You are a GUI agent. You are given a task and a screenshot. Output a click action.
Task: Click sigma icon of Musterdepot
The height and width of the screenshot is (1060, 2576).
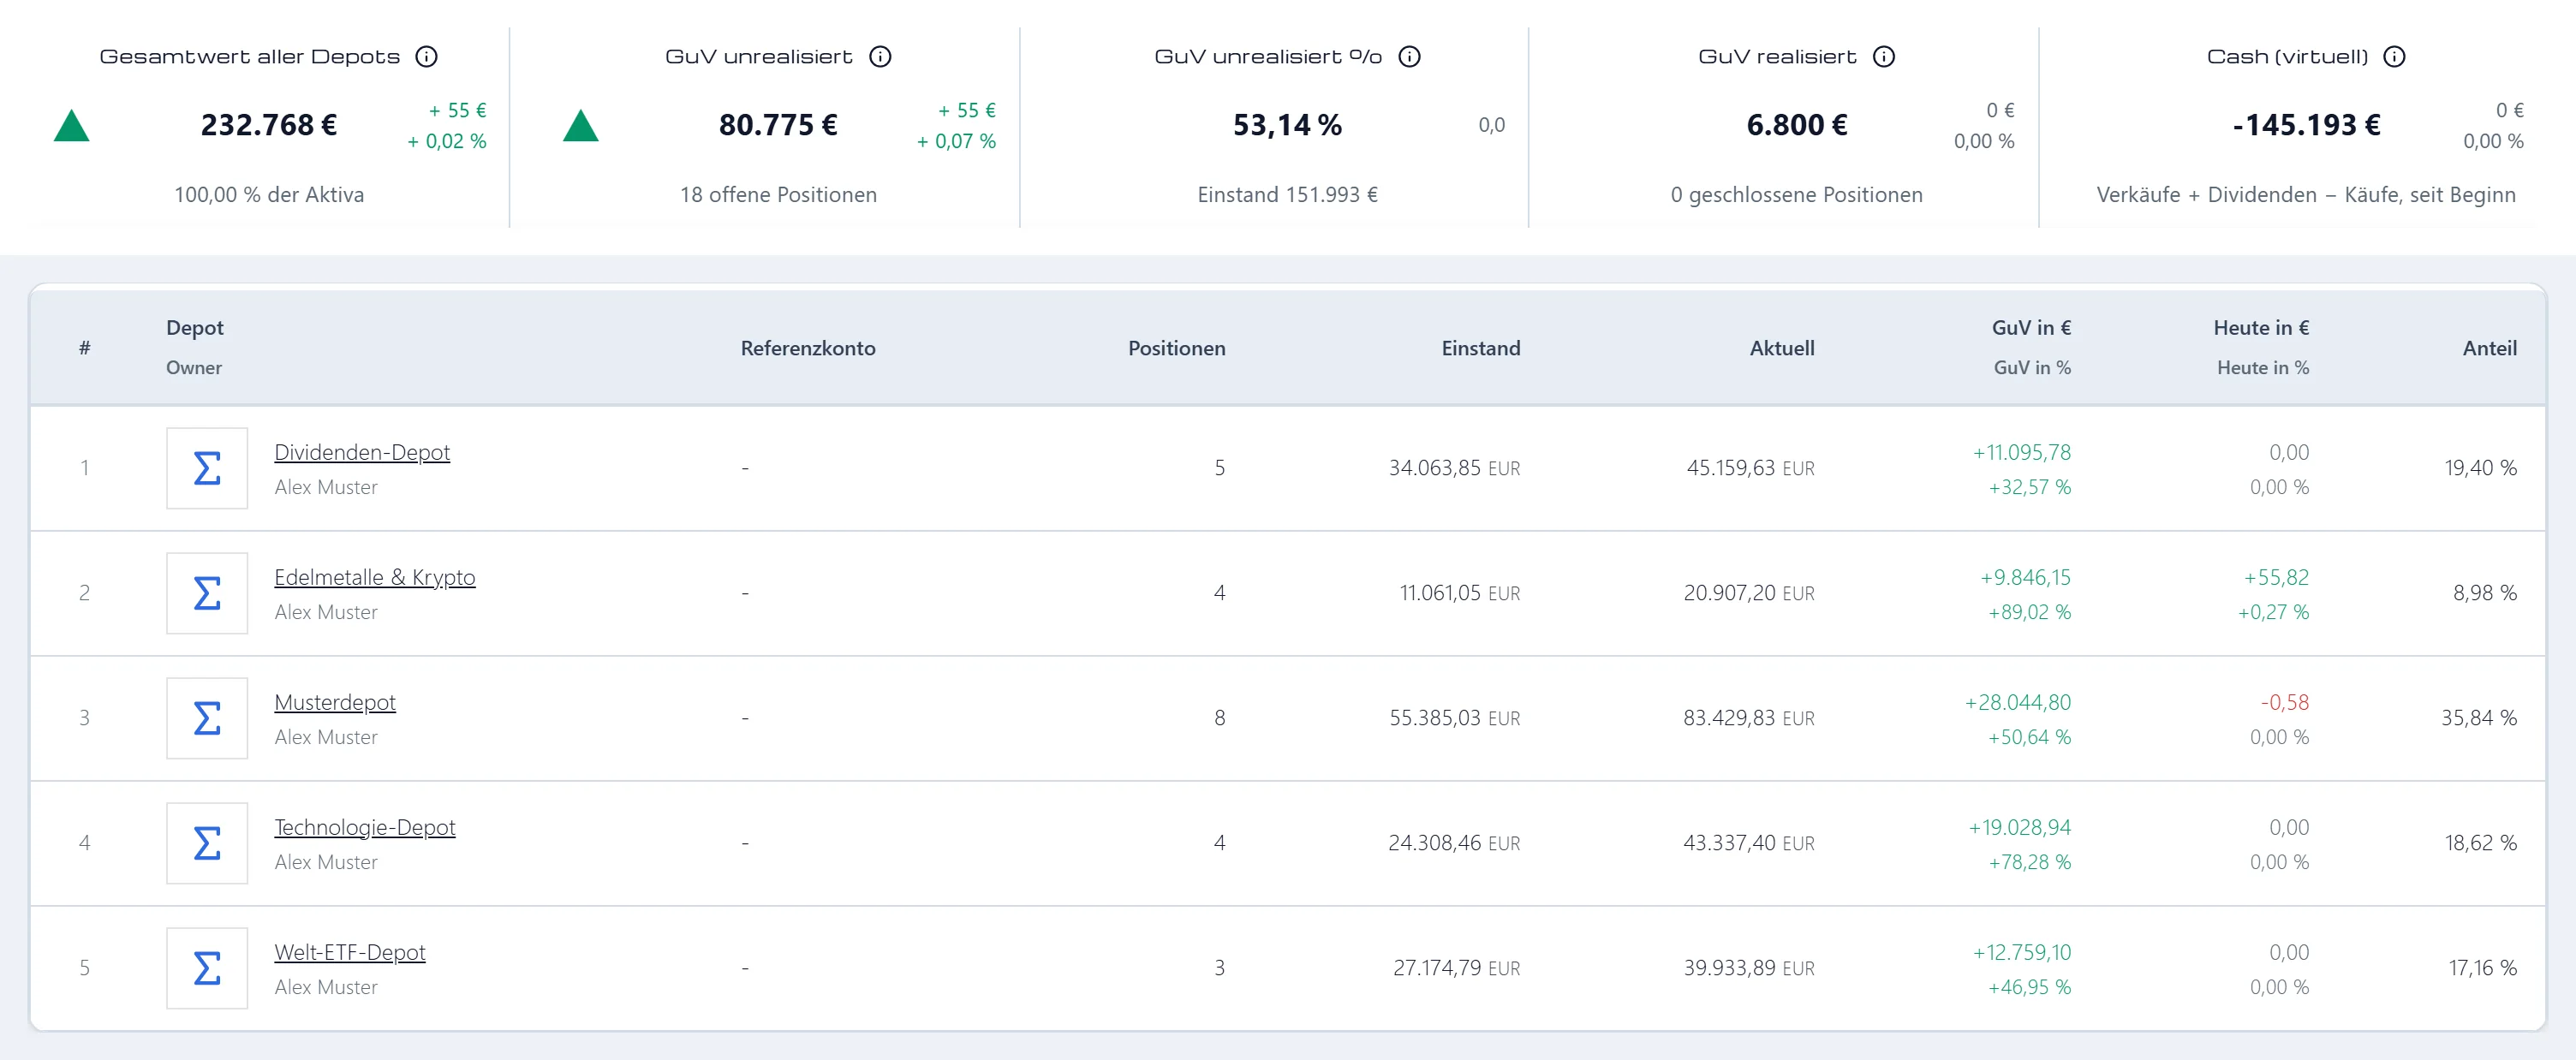(207, 718)
